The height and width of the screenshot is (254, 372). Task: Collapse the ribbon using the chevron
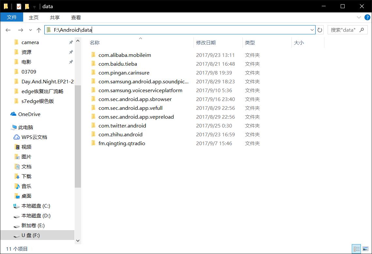pos(359,17)
